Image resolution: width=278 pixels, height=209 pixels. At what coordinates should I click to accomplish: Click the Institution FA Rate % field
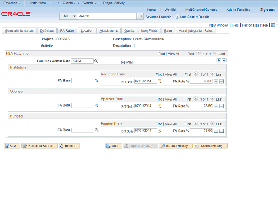201,81
